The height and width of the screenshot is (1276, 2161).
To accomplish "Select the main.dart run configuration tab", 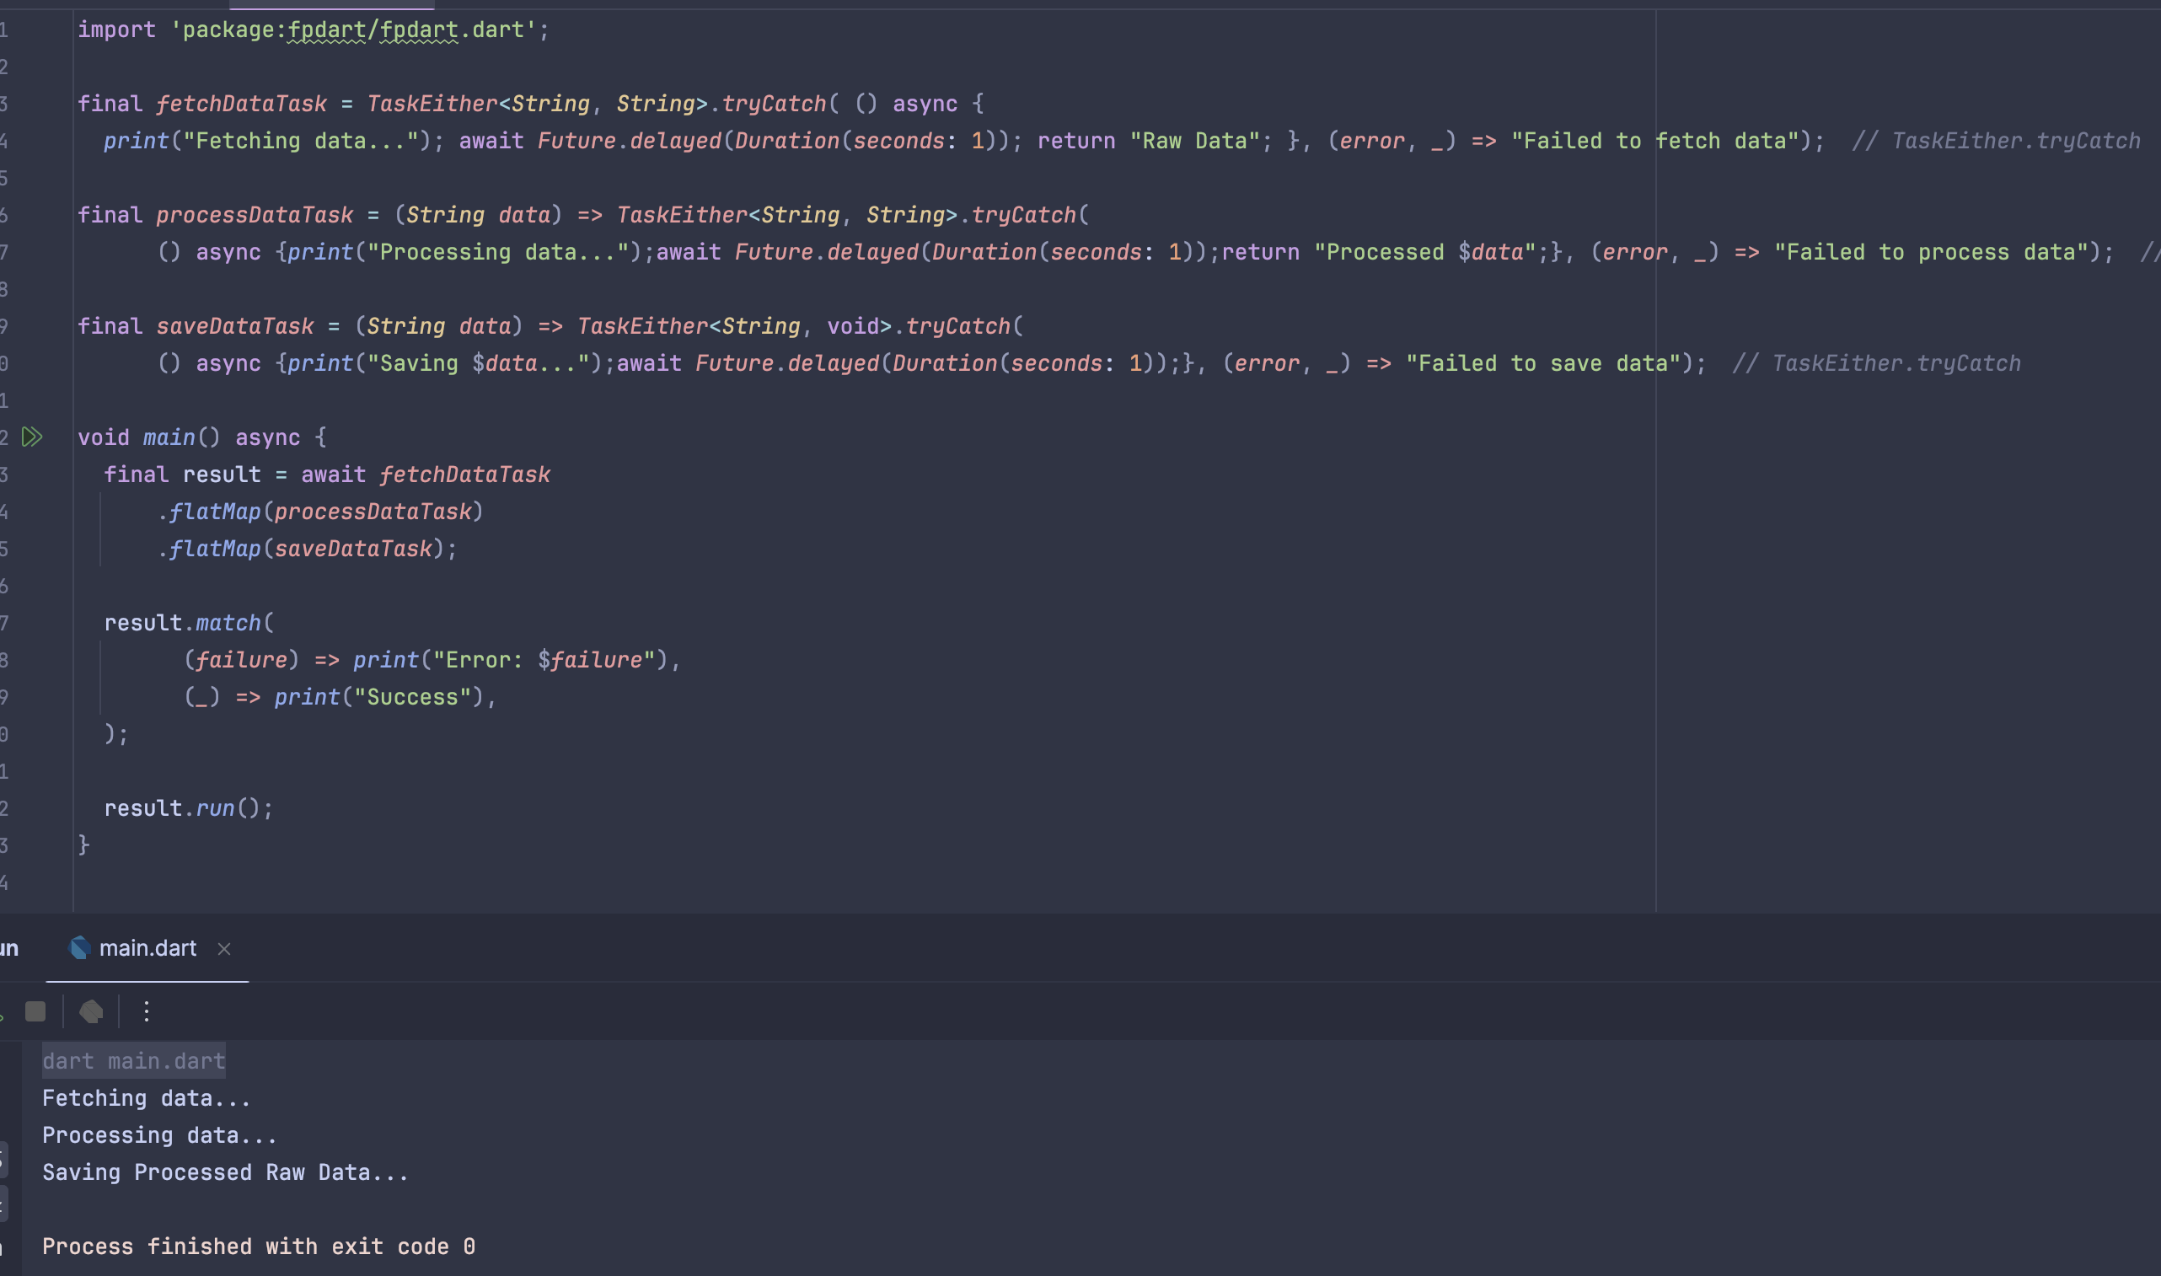I will pyautogui.click(x=147, y=947).
